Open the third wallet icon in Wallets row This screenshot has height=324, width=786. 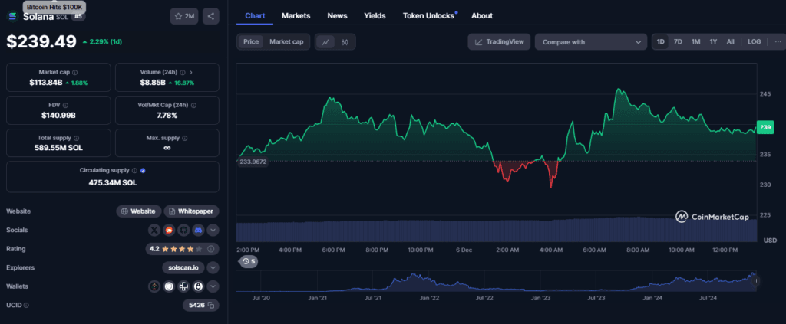point(183,286)
